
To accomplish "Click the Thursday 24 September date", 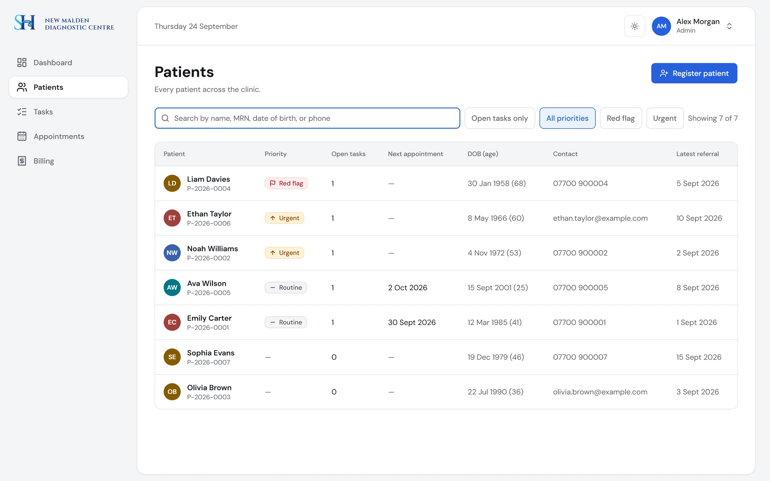I will click(196, 26).
